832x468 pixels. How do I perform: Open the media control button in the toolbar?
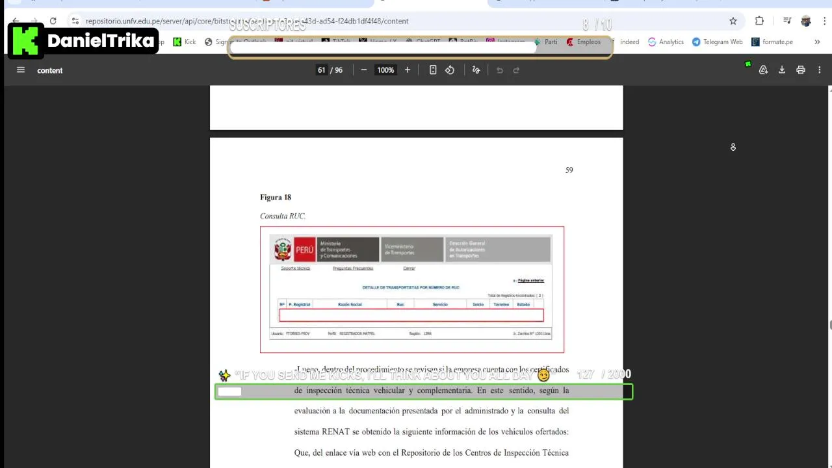coord(787,21)
